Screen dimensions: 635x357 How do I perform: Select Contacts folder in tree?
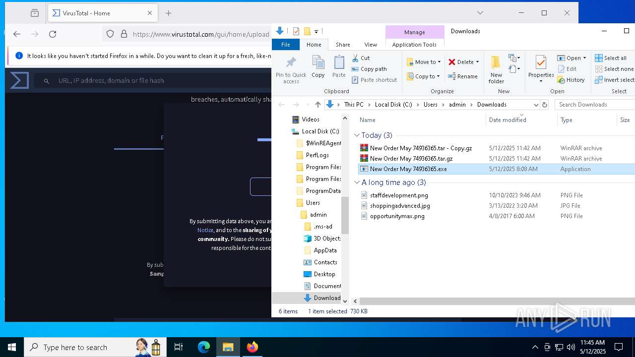coord(325,262)
